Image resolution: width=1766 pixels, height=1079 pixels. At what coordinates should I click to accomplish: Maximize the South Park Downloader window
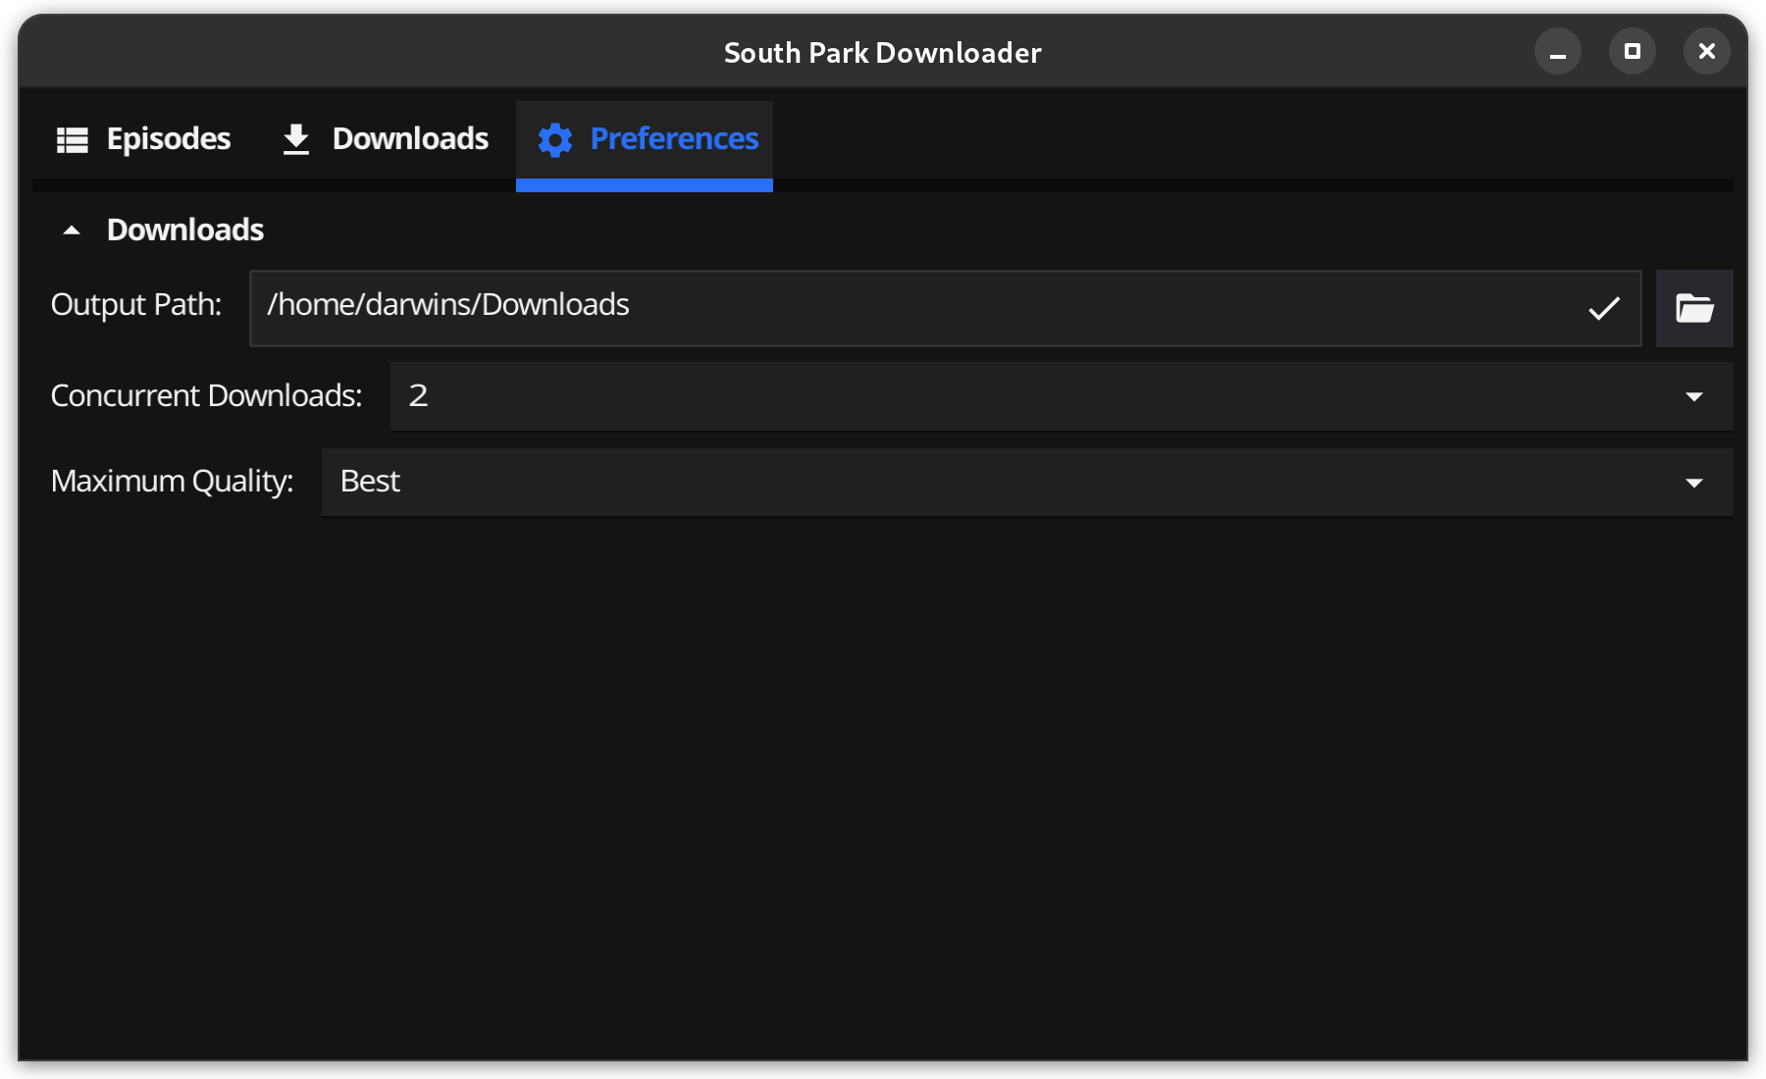tap(1633, 52)
